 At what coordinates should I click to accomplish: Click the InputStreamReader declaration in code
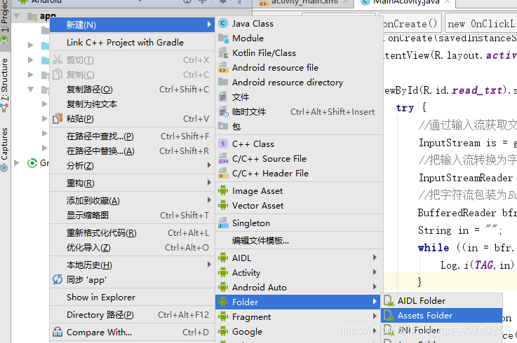[466, 178]
